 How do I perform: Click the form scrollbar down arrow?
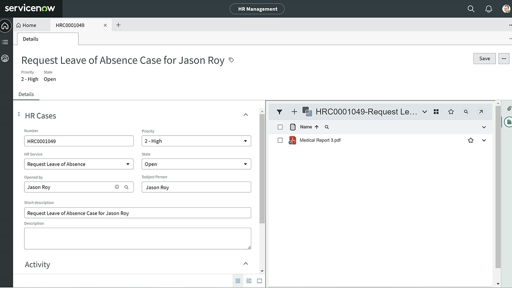tap(262, 271)
